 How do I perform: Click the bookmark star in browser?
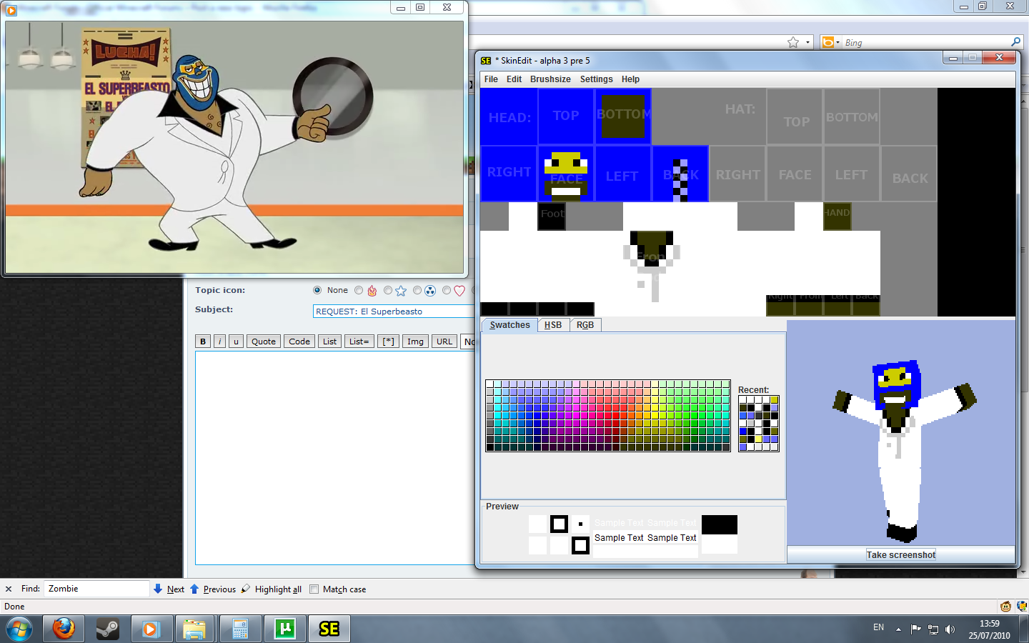(x=793, y=42)
